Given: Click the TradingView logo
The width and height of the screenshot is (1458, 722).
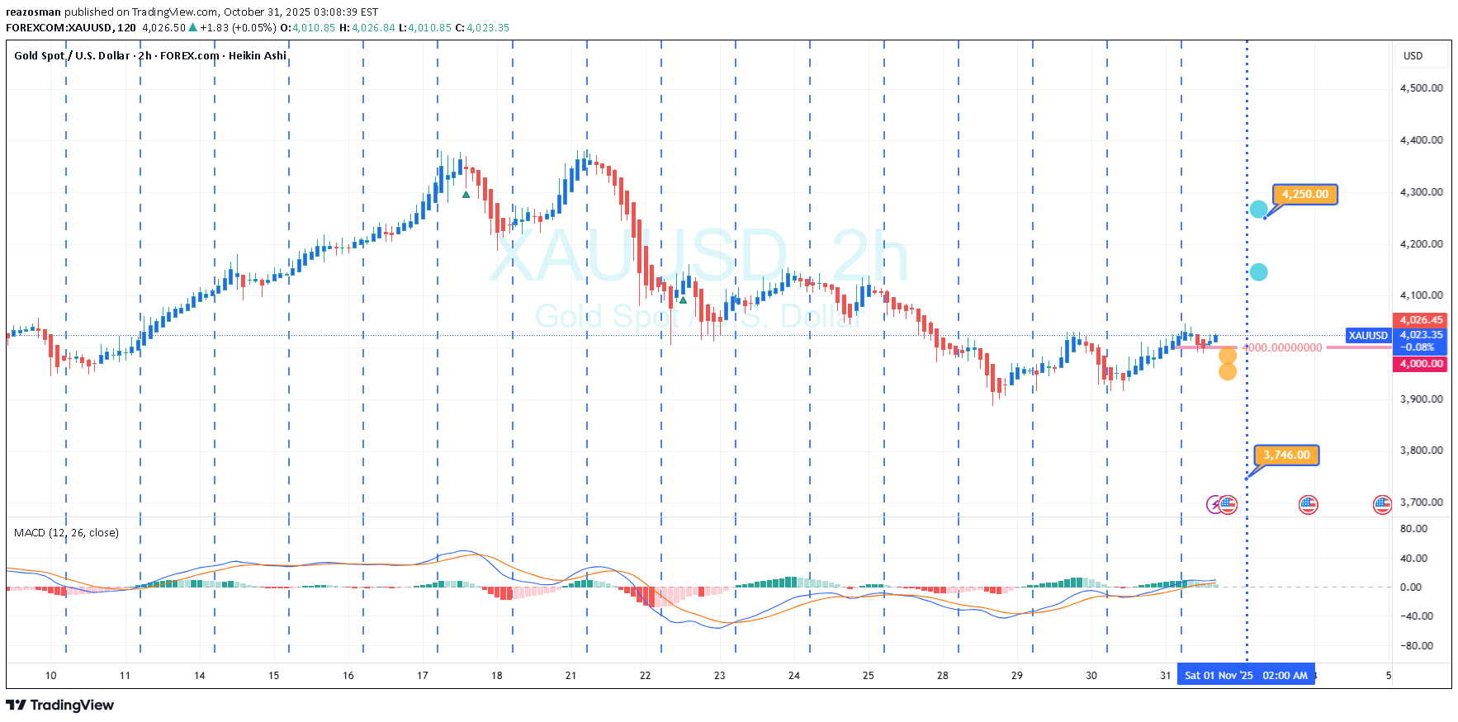Looking at the screenshot, I should pos(59,705).
